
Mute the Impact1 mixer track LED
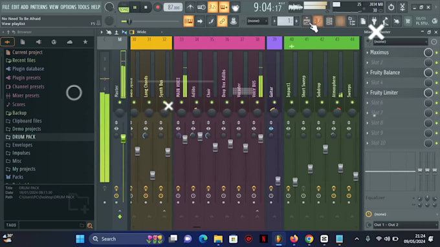tap(292, 103)
